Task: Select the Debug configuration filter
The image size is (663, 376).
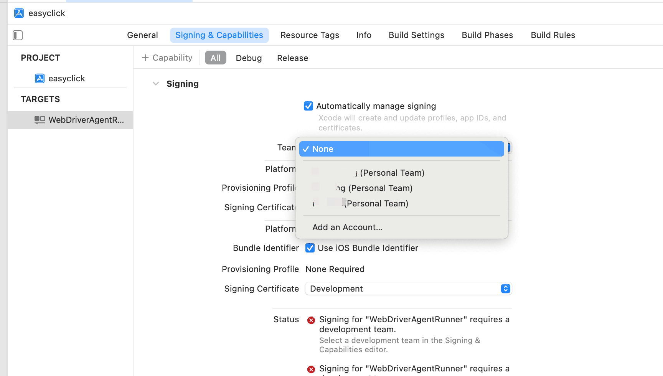Action: point(249,58)
